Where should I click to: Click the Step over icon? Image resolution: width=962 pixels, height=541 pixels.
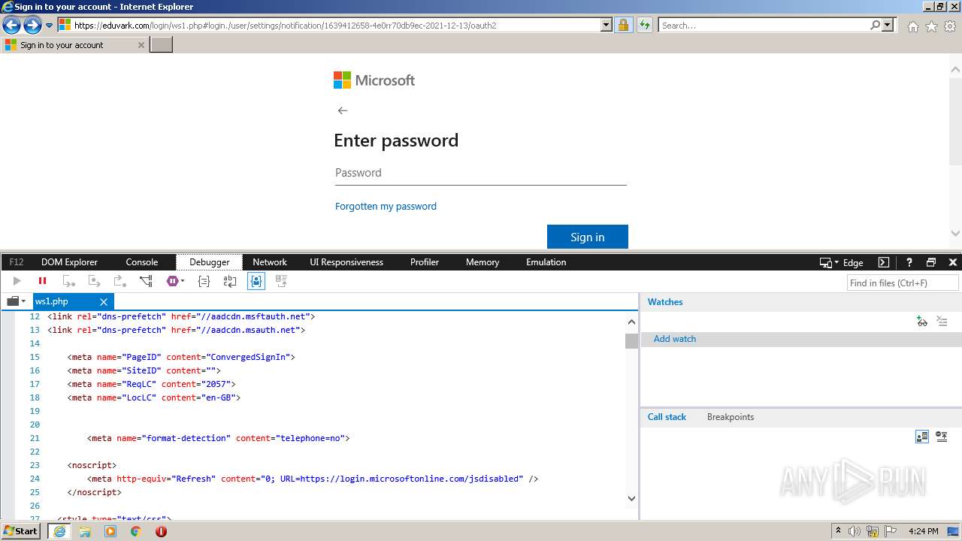[95, 281]
